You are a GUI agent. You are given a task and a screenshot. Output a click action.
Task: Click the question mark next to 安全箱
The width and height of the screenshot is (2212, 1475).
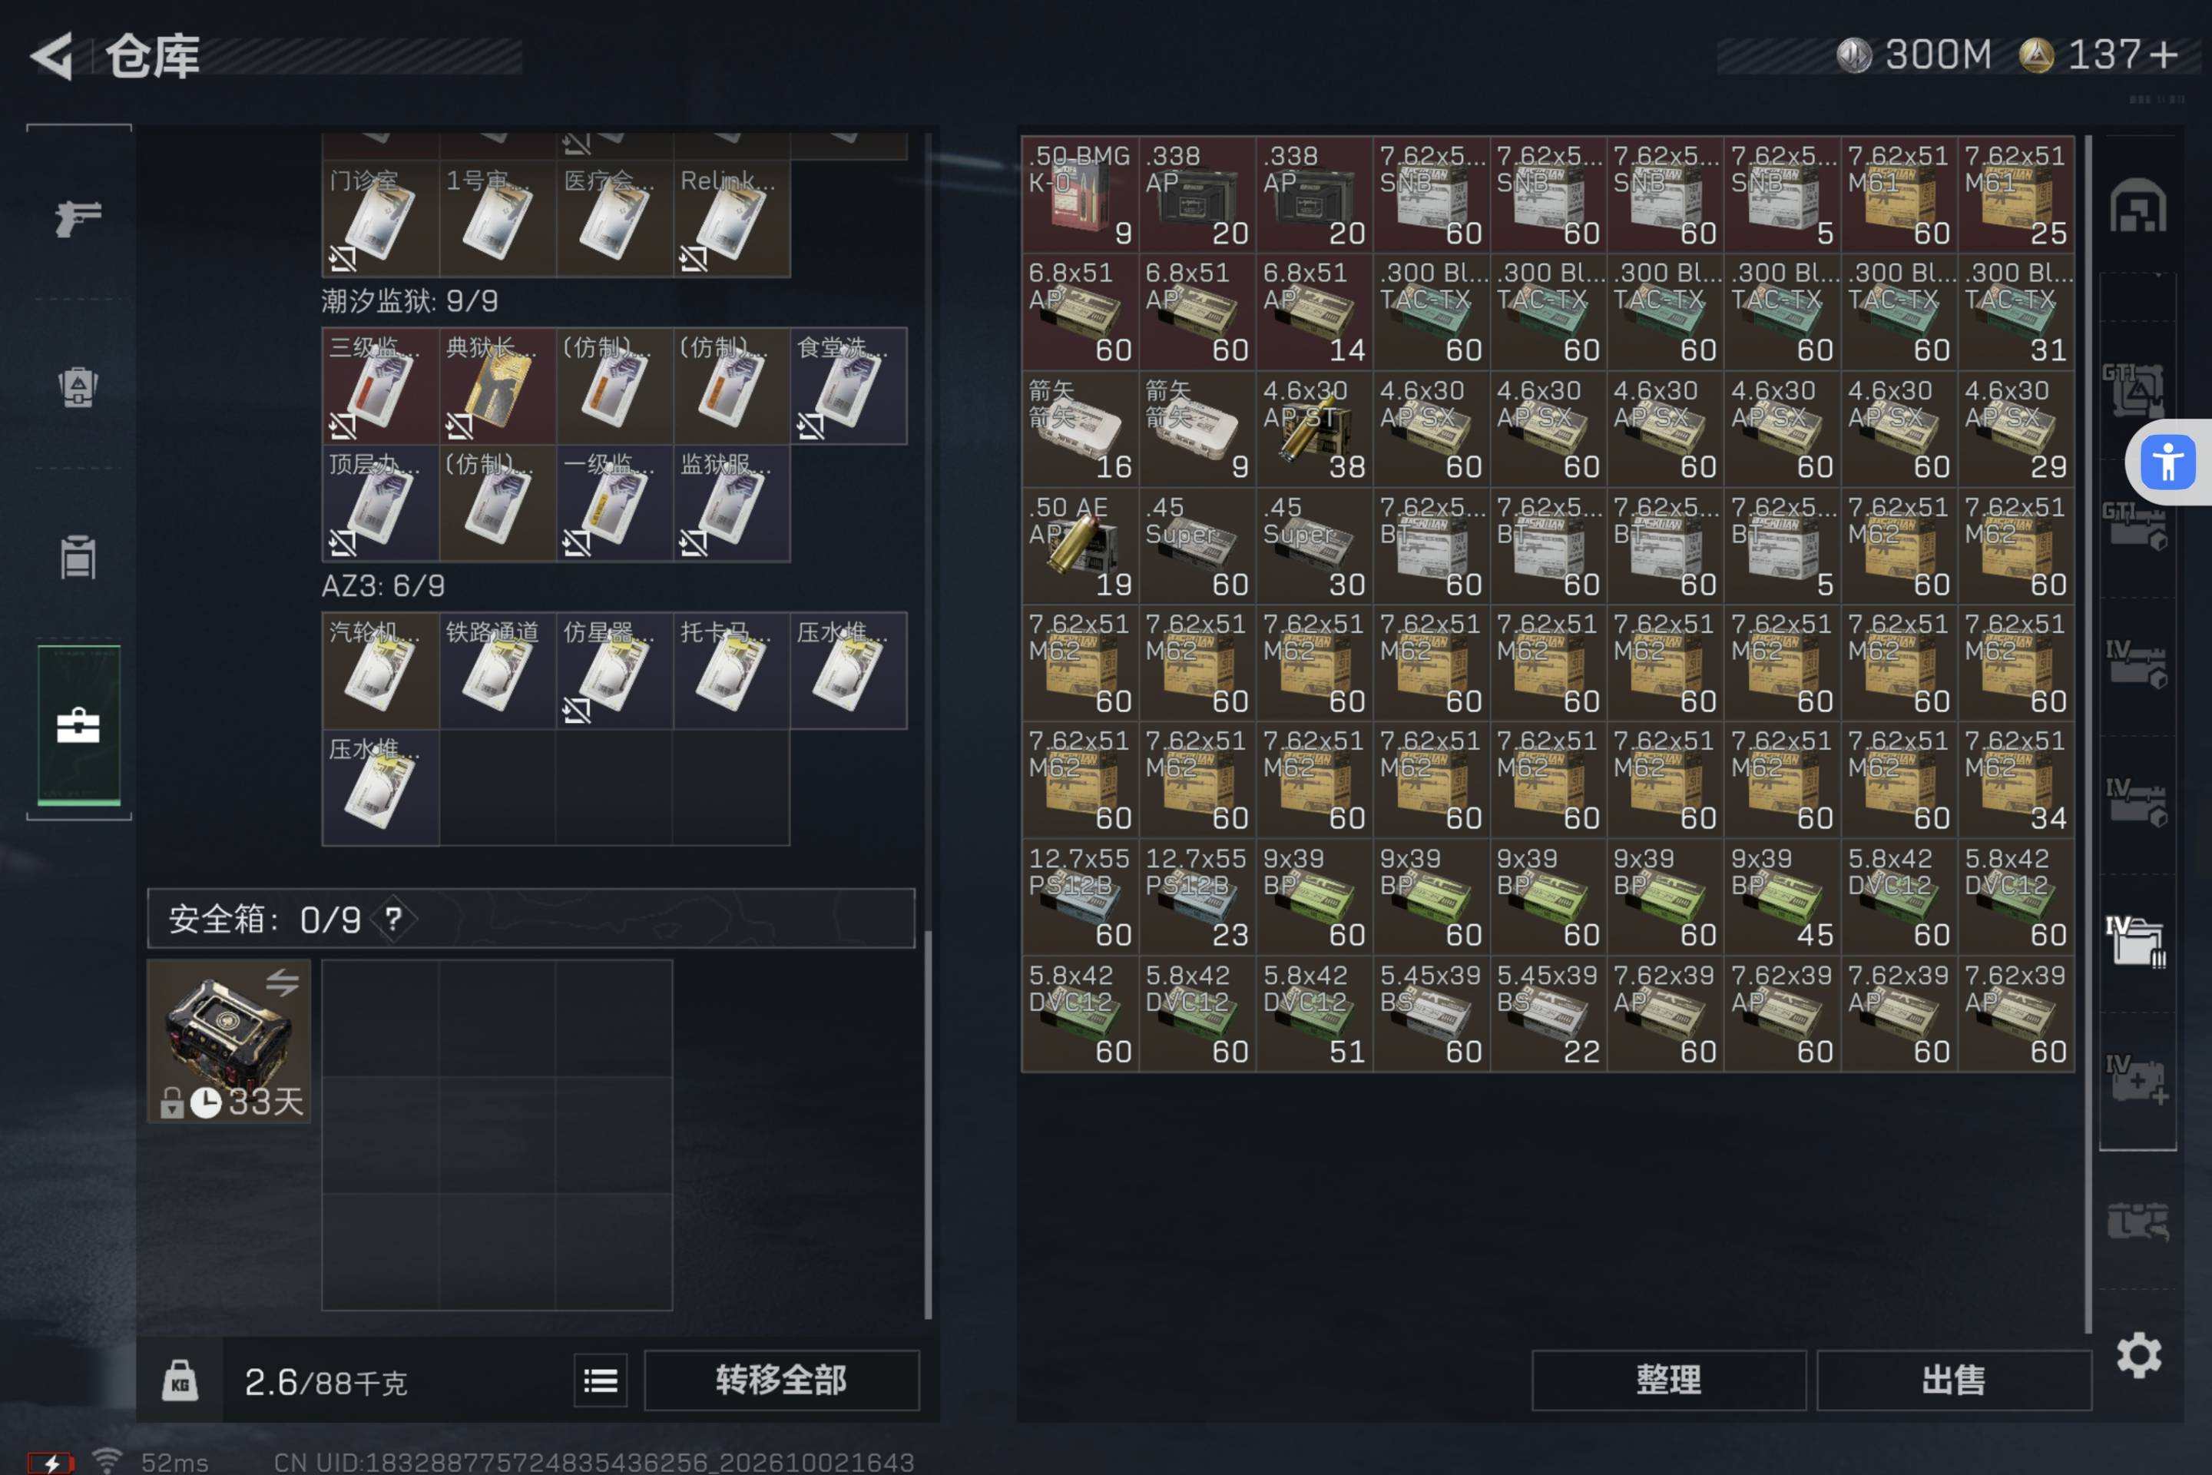click(393, 919)
